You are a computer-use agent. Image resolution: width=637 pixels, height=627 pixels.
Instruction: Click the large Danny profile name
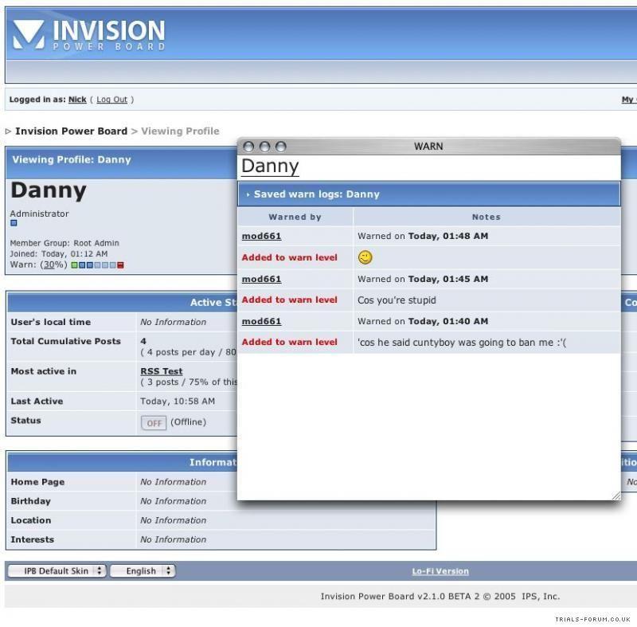click(49, 190)
